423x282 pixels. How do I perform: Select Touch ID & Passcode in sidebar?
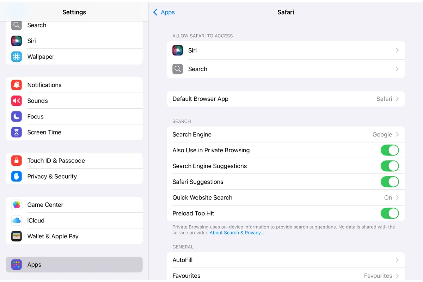pos(74,161)
